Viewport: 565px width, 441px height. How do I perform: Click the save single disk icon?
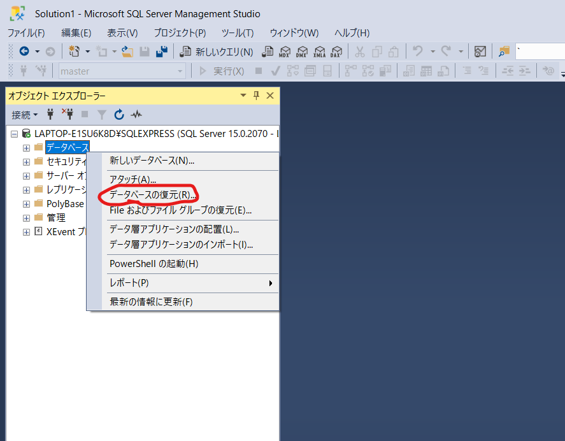[x=145, y=52]
